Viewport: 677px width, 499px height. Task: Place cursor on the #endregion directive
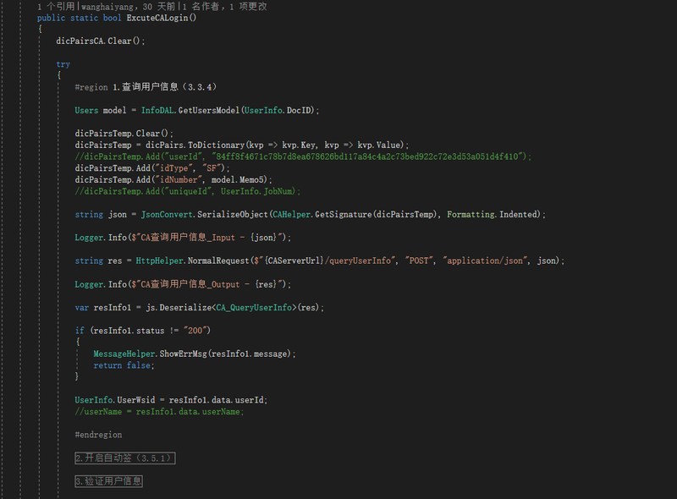click(98, 435)
